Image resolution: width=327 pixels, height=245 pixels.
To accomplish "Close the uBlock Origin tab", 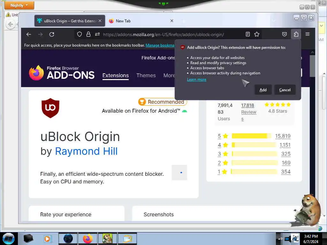I will [x=100, y=21].
